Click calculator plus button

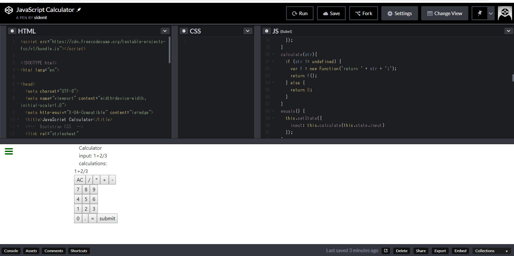[x=104, y=180]
